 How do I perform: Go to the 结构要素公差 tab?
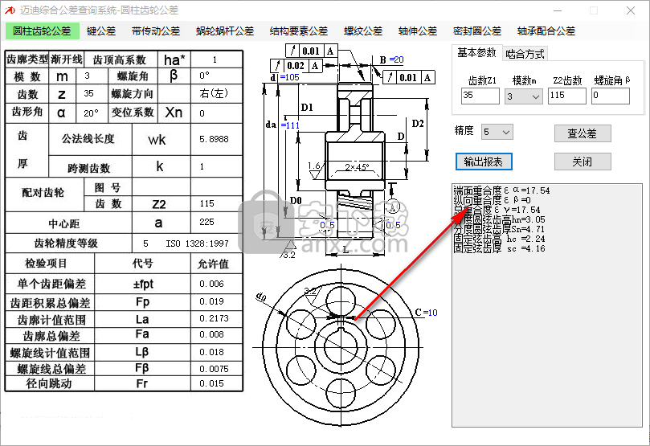point(298,31)
